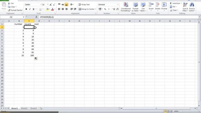
Task: Open the font size dropdown
Action: click(x=47, y=5)
